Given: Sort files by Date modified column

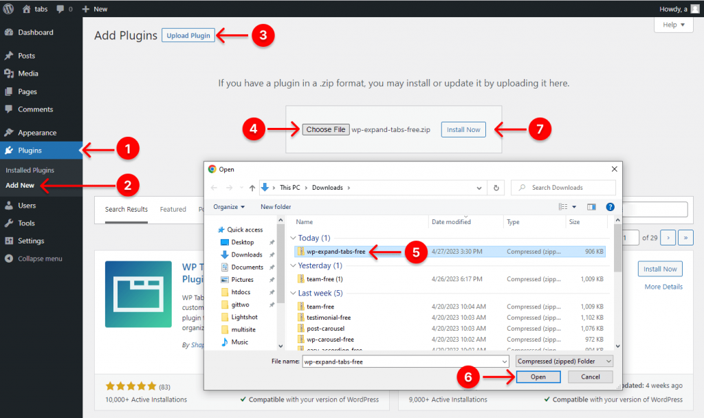Looking at the screenshot, I should coord(451,222).
